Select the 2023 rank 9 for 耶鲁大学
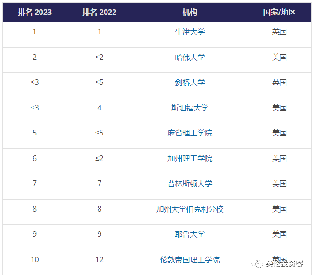This screenshot has height=277, width=313. tap(35, 234)
